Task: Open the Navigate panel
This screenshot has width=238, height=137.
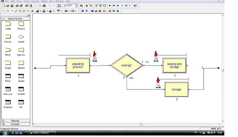Action: (15, 124)
